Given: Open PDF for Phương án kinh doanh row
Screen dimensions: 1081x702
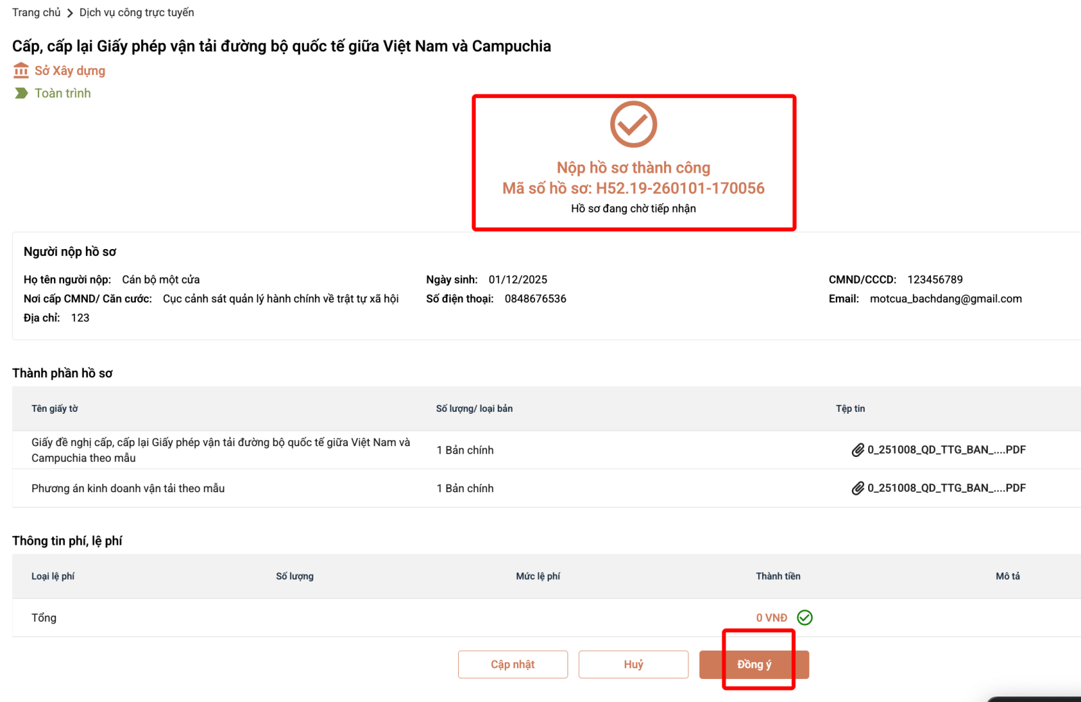Looking at the screenshot, I should [x=946, y=488].
